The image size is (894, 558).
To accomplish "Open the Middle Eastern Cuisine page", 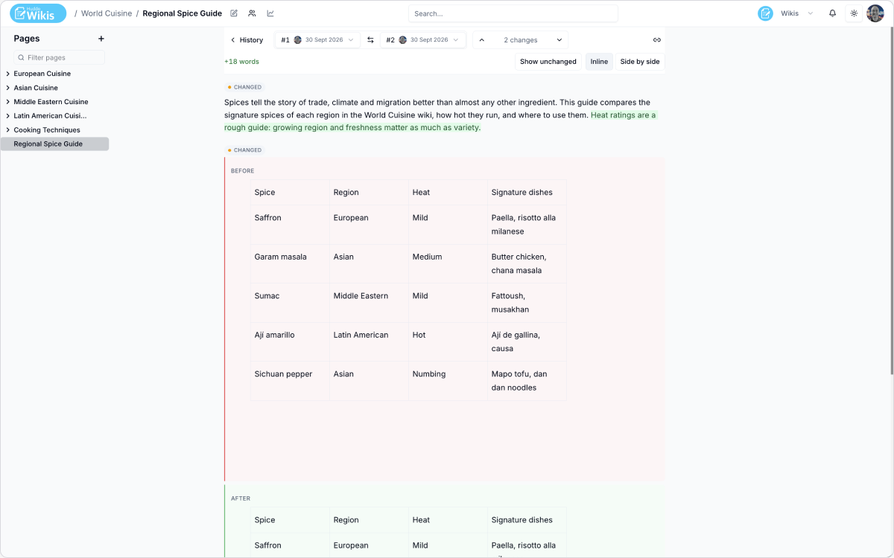I will pos(51,102).
